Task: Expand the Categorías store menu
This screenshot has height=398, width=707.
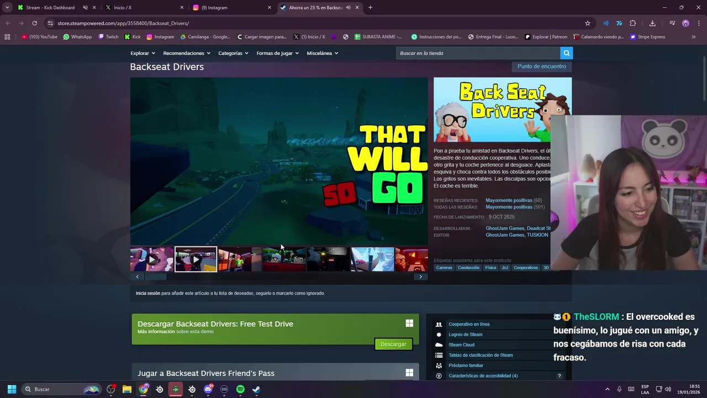Action: coord(233,53)
